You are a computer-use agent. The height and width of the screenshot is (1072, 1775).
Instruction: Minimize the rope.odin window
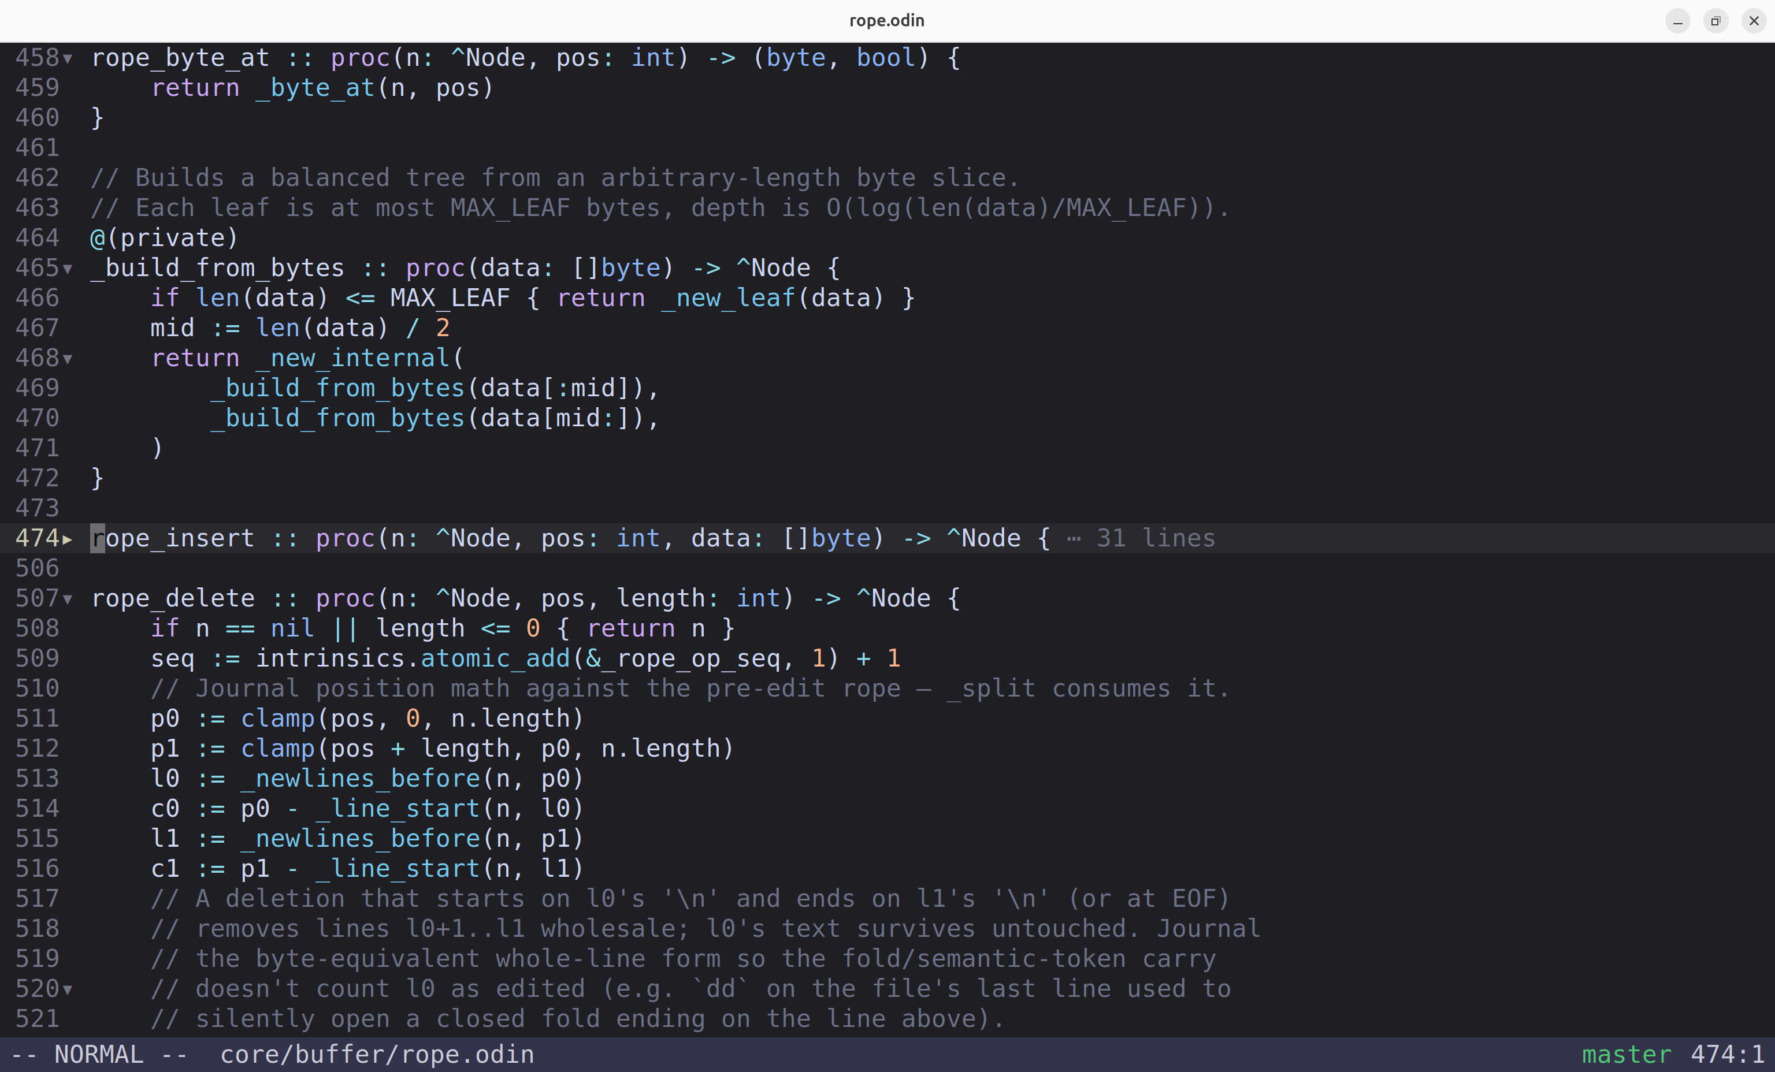[1678, 21]
